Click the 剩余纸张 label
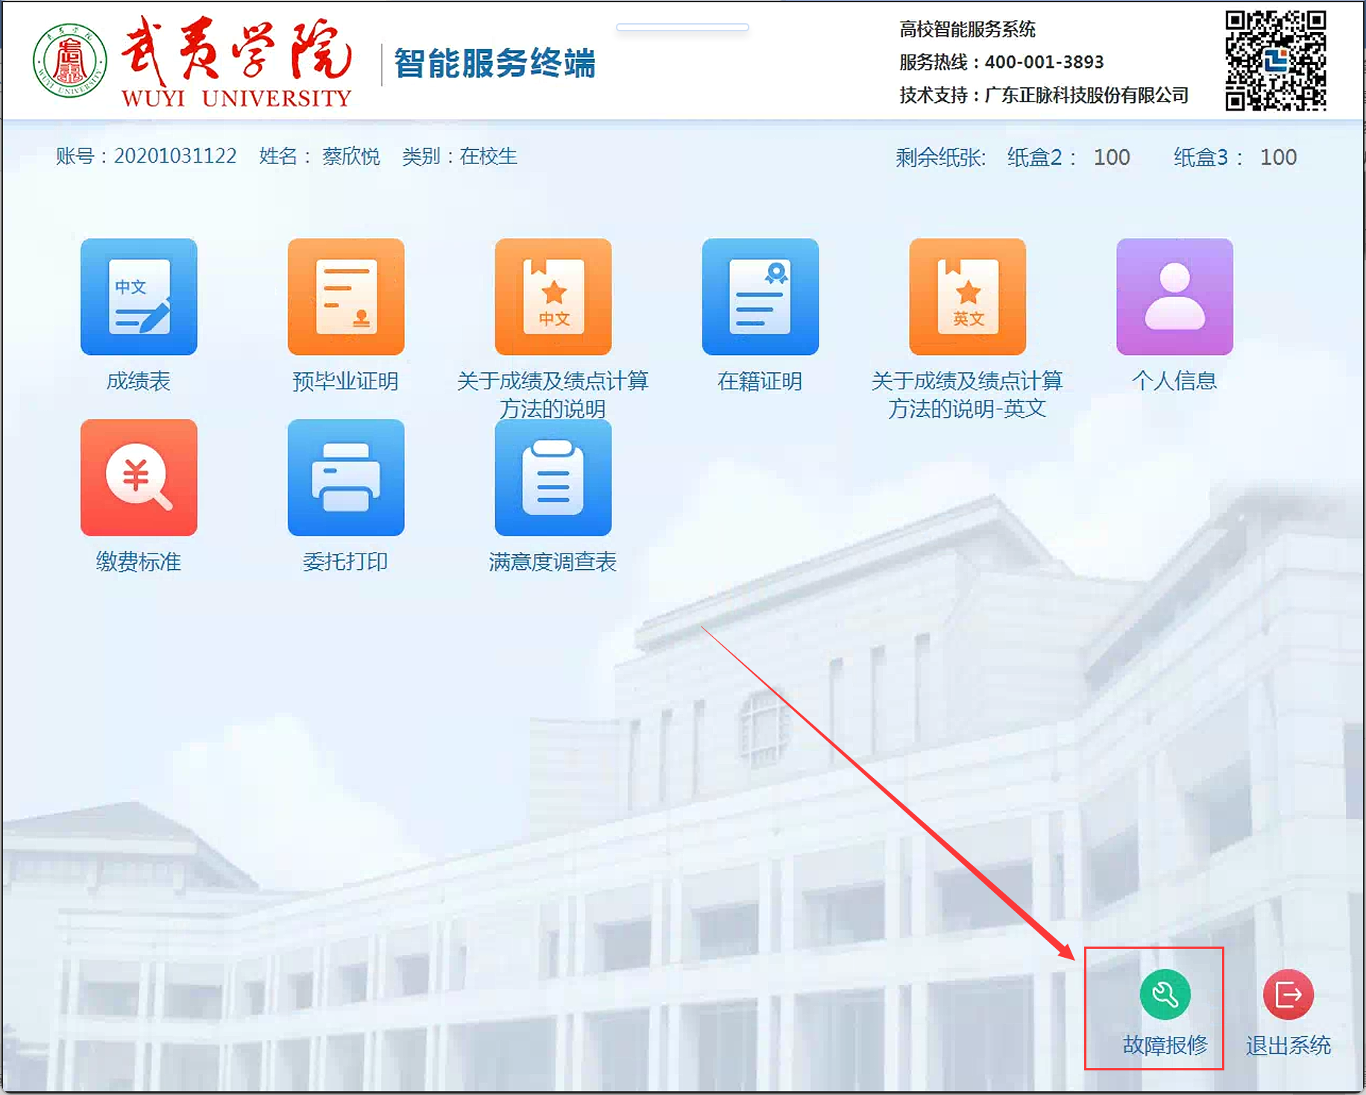Image resolution: width=1366 pixels, height=1095 pixels. (x=941, y=157)
